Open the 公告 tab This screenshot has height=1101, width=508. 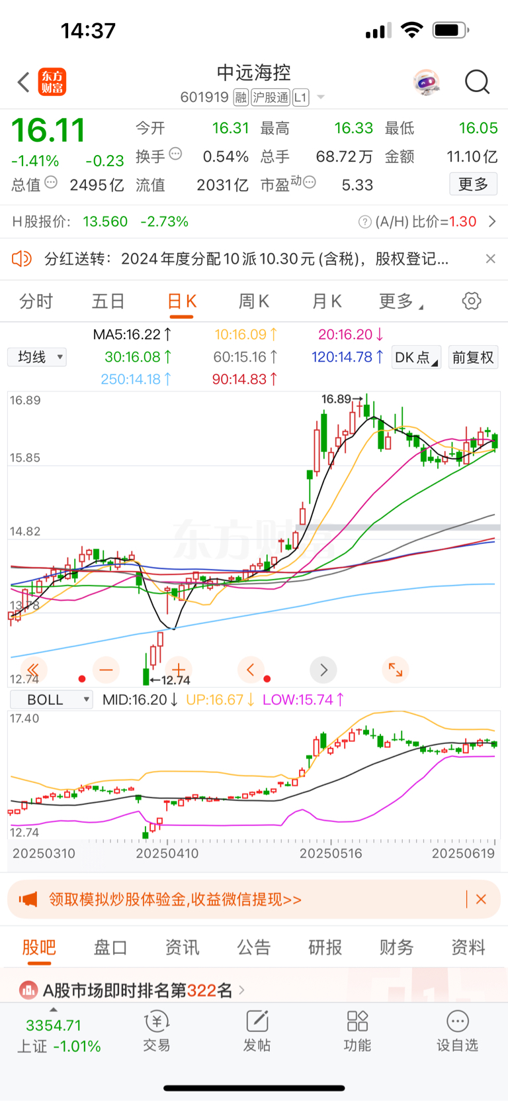click(254, 947)
